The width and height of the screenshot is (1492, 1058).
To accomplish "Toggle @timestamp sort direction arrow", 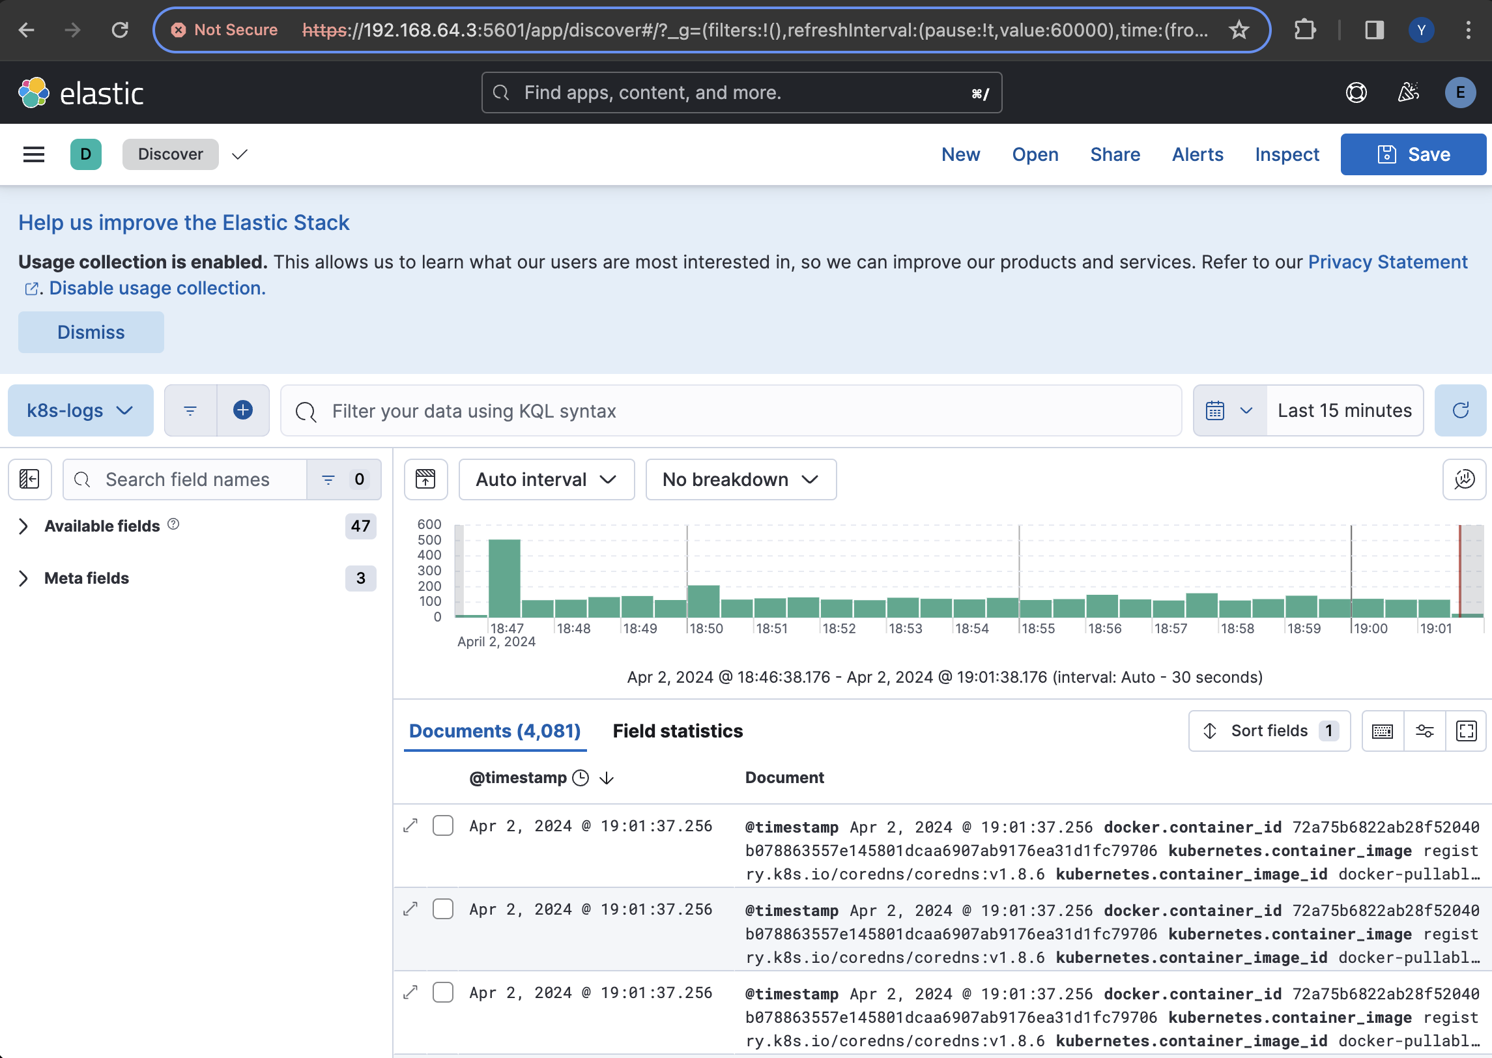I will 607,778.
